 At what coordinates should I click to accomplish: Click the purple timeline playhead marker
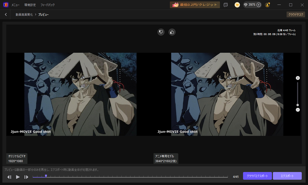coord(46,176)
